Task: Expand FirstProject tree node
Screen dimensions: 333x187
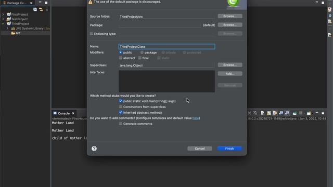Action: point(3,15)
